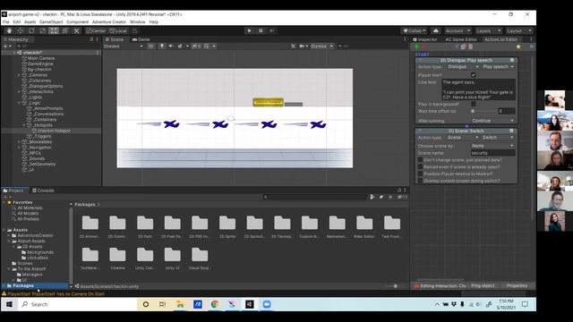The image size is (573, 322).
Task: Open the File menu
Action: pos(6,21)
